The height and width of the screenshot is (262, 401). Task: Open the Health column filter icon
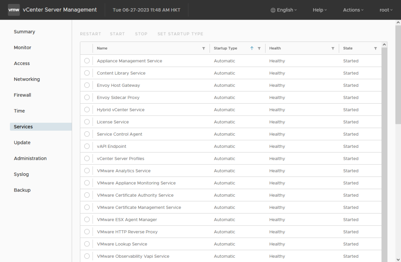coord(333,48)
